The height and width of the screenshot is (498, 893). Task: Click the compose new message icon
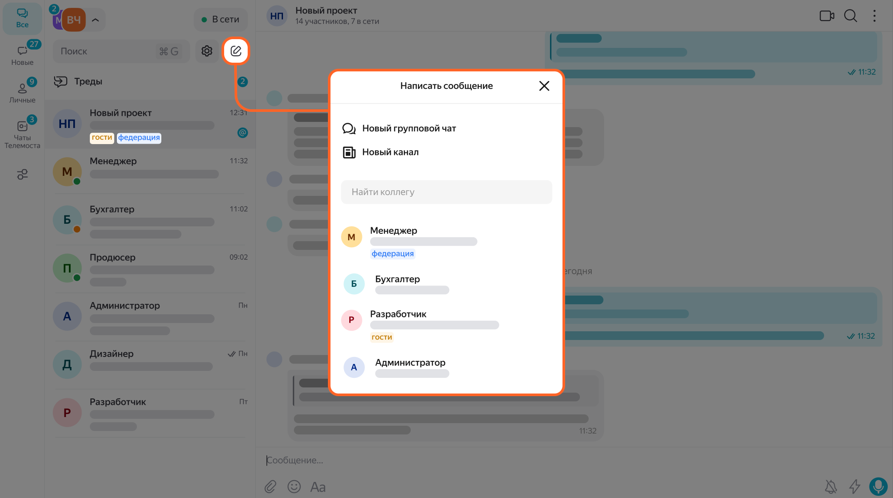coord(236,51)
